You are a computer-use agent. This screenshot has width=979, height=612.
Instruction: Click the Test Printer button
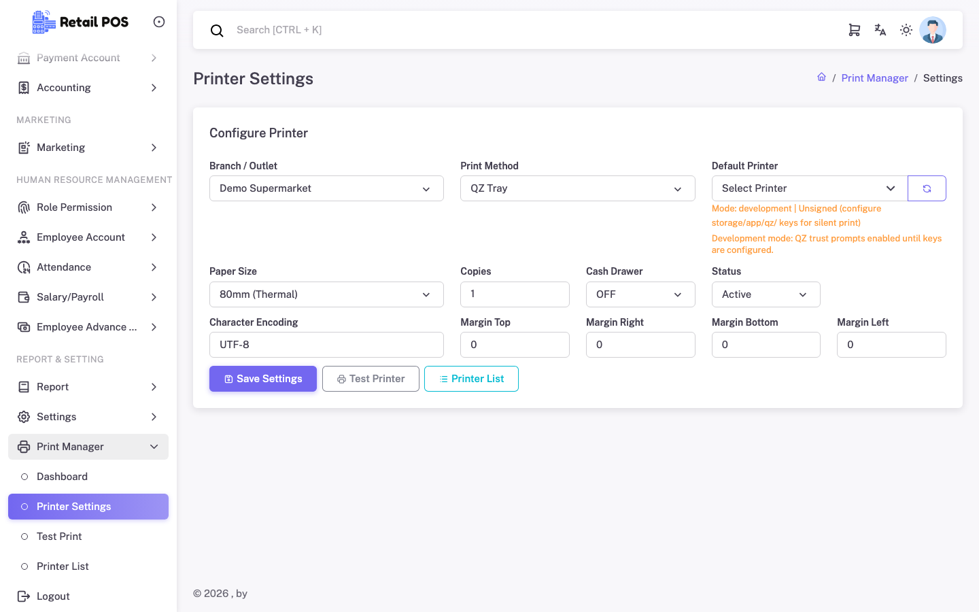tap(371, 379)
